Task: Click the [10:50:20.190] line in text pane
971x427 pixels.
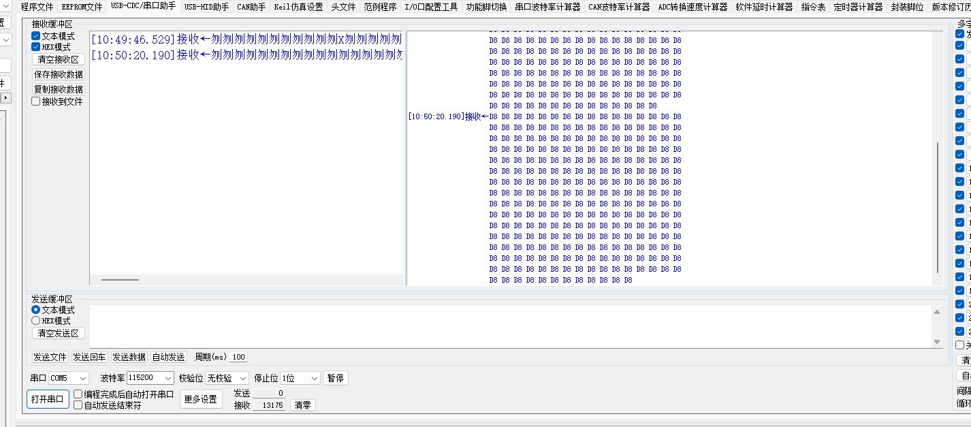Action: click(x=247, y=54)
